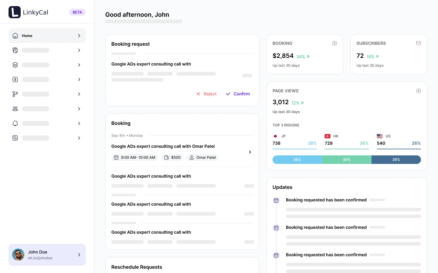Click the calendar icon beside first Updates entry
The width and height of the screenshot is (438, 273).
[x=276, y=200]
